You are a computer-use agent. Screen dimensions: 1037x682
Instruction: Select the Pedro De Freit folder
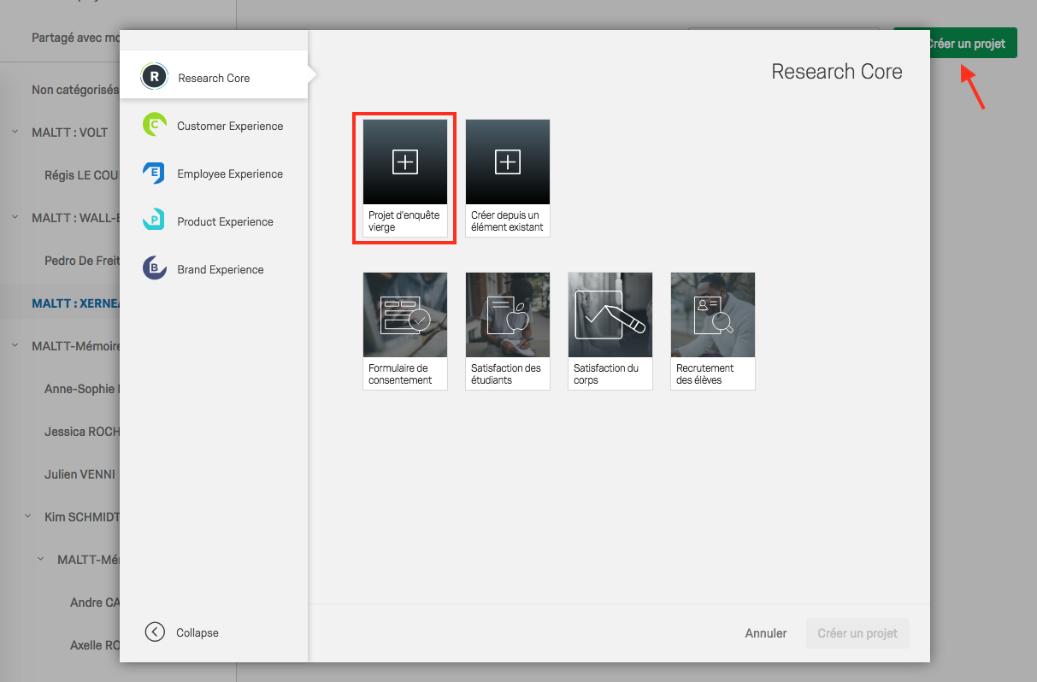[x=82, y=260]
